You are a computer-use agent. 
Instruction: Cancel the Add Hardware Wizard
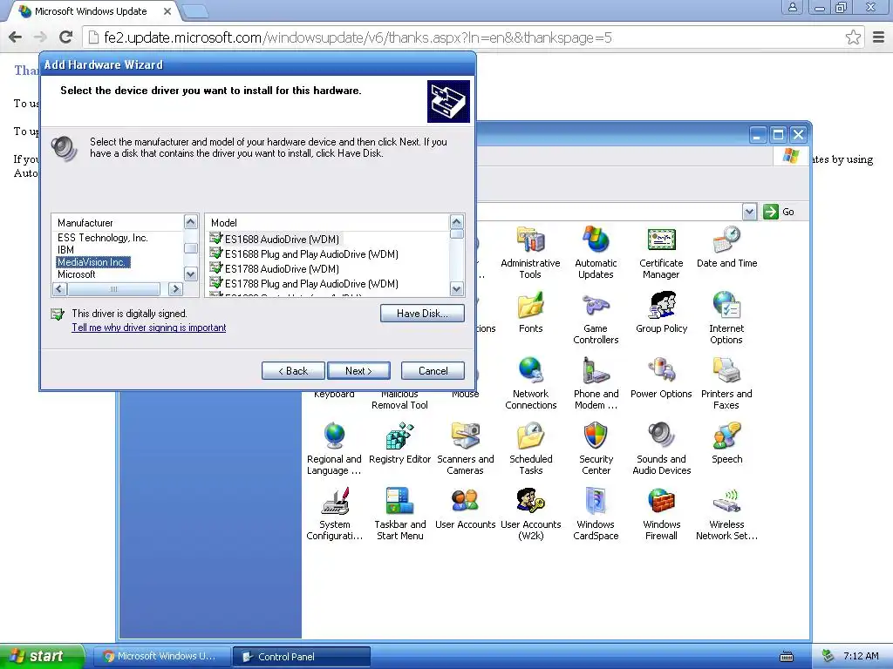(x=433, y=371)
